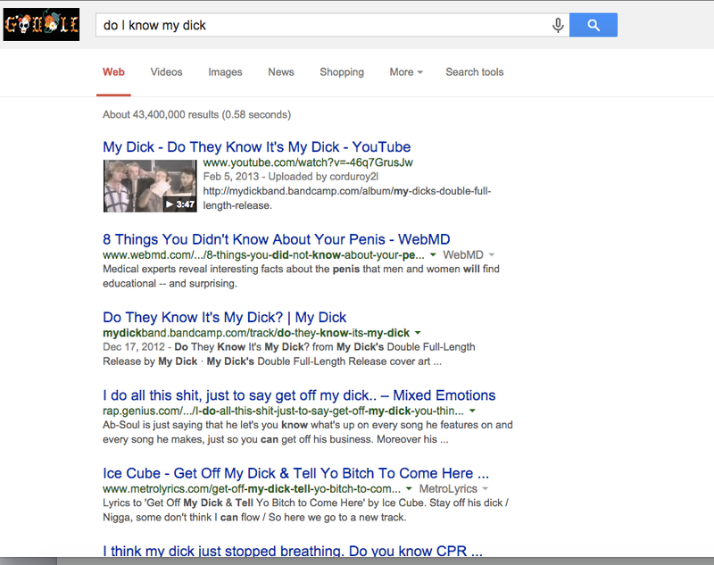Expand green arrow next to webmd.com URL
Viewport: 714px width, 565px height.
coord(433,255)
